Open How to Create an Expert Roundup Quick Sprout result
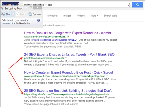Image resolution: width=145 pixels, height=107 pixels. pyautogui.click(x=68, y=72)
